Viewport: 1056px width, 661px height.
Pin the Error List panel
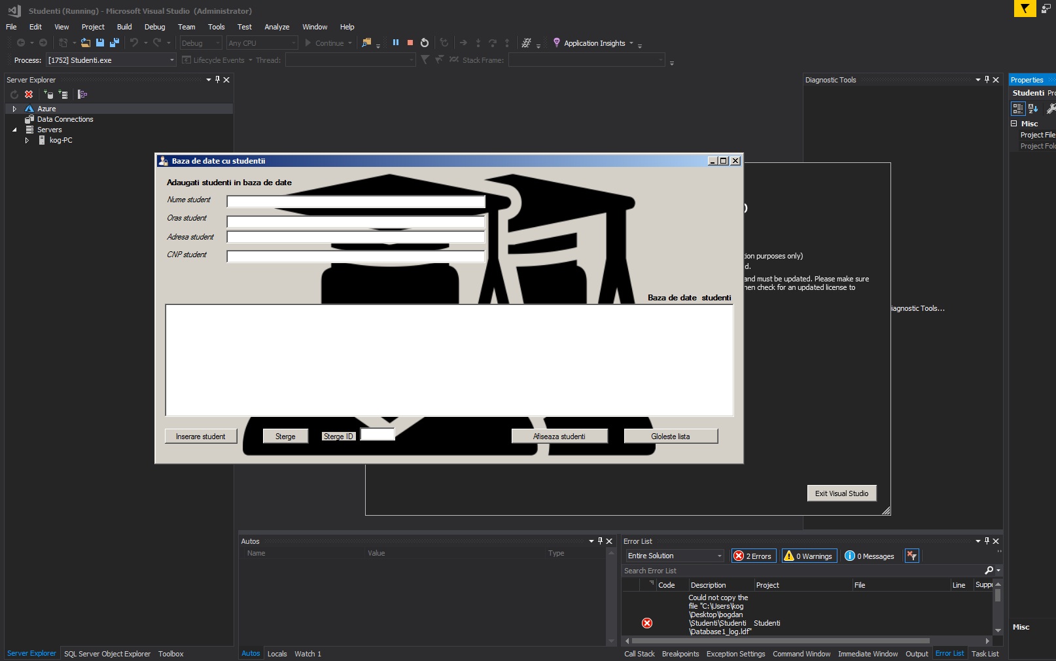[x=987, y=541]
